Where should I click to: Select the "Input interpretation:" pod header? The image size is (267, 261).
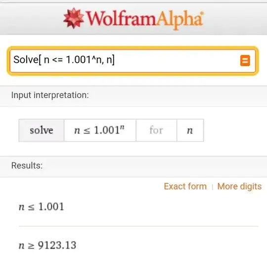[x=50, y=95]
